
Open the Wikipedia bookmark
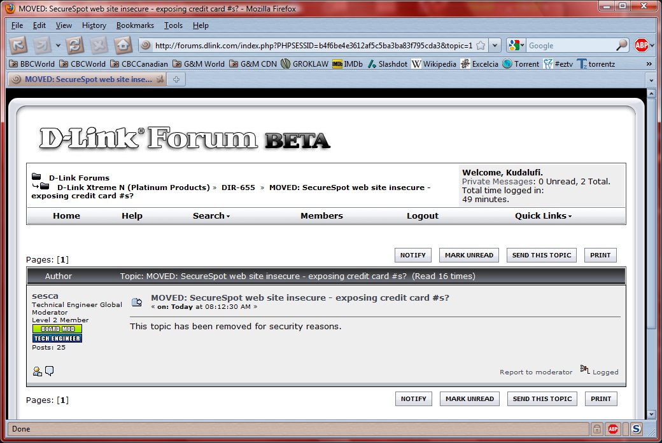(x=434, y=64)
